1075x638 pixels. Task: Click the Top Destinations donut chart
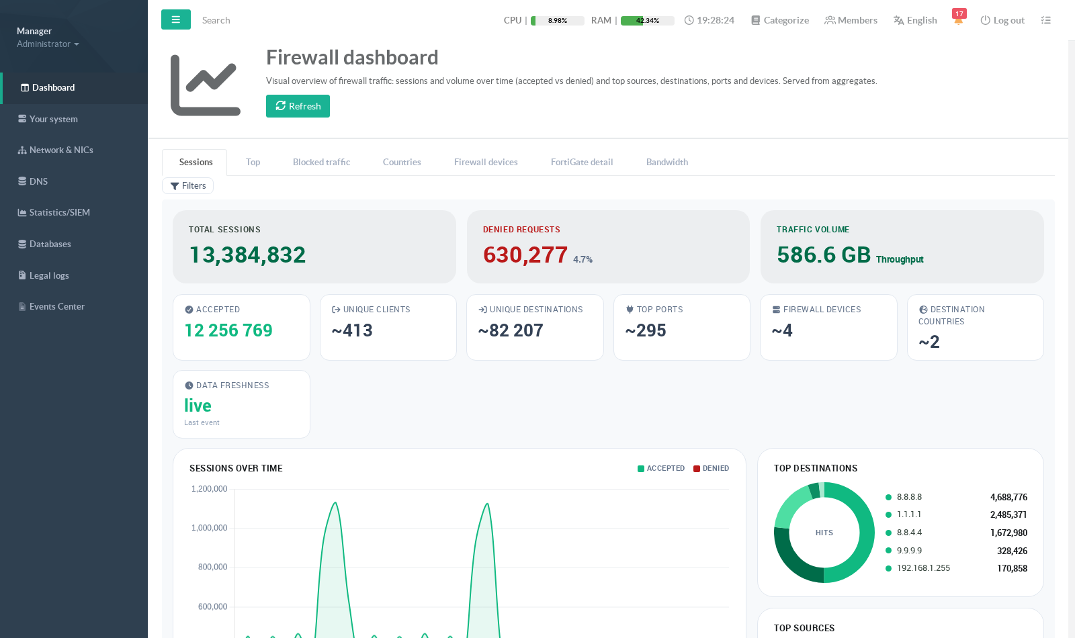824,533
